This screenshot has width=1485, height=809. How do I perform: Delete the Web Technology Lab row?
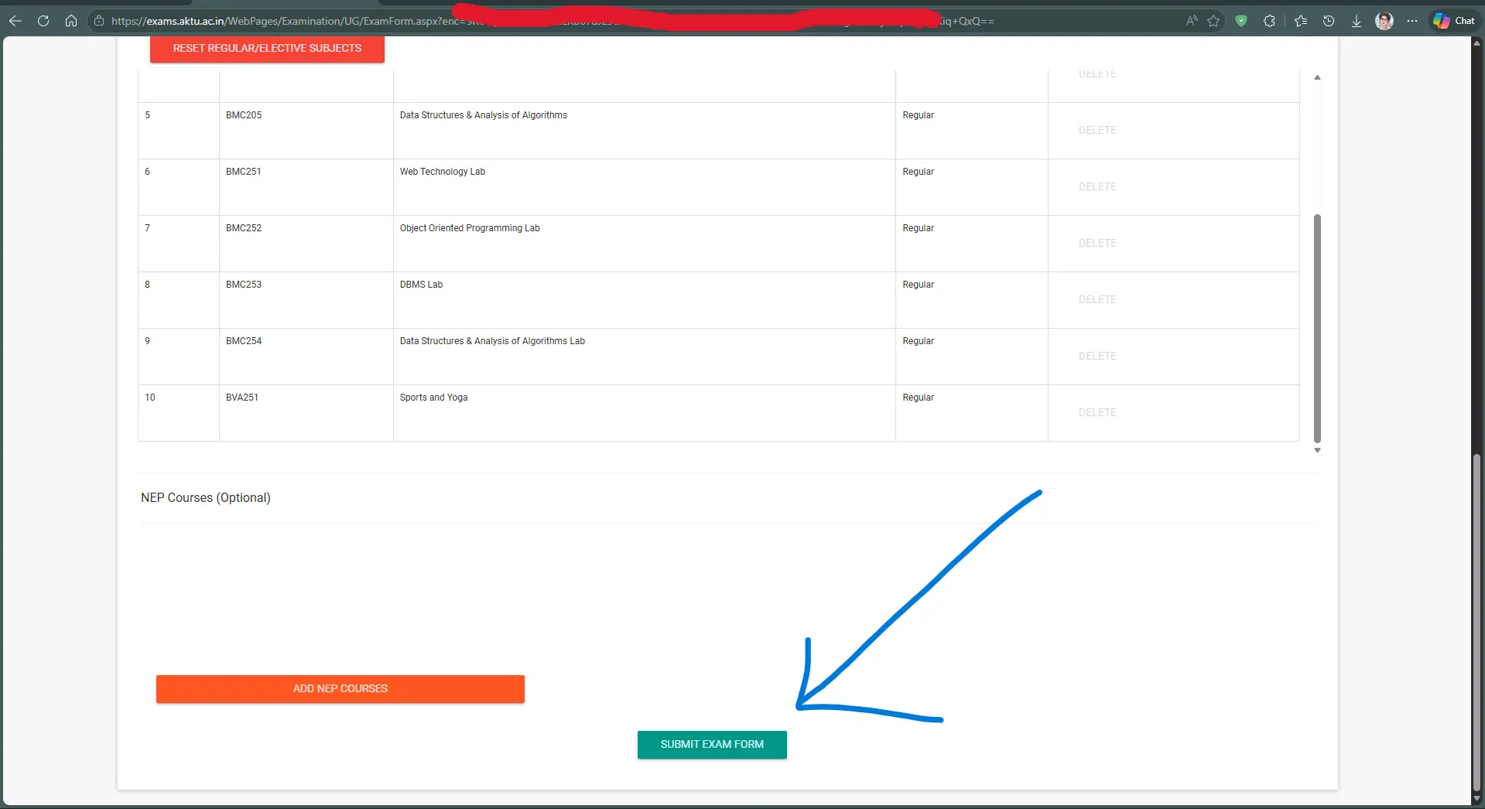click(x=1097, y=186)
